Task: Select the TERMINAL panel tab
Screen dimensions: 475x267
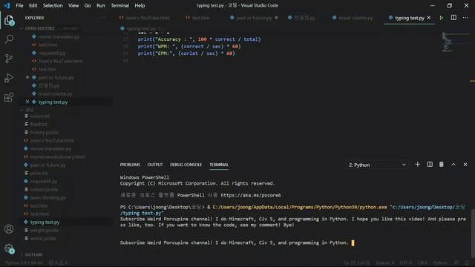Action: (219, 165)
